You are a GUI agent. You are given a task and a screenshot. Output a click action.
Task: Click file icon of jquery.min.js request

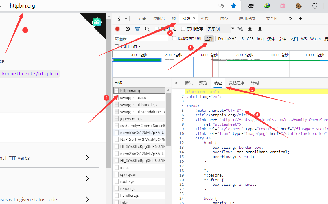pos(117,119)
